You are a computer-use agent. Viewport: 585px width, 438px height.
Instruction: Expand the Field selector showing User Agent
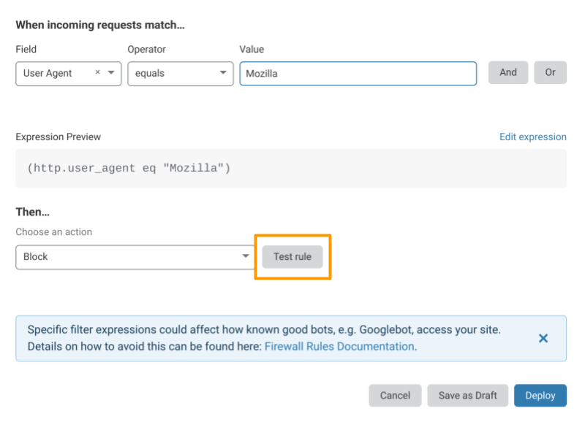[x=68, y=73]
